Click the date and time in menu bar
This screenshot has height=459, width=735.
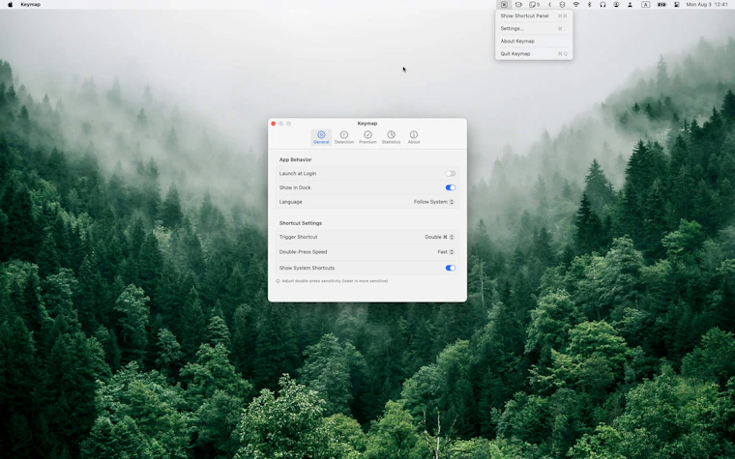(707, 4)
